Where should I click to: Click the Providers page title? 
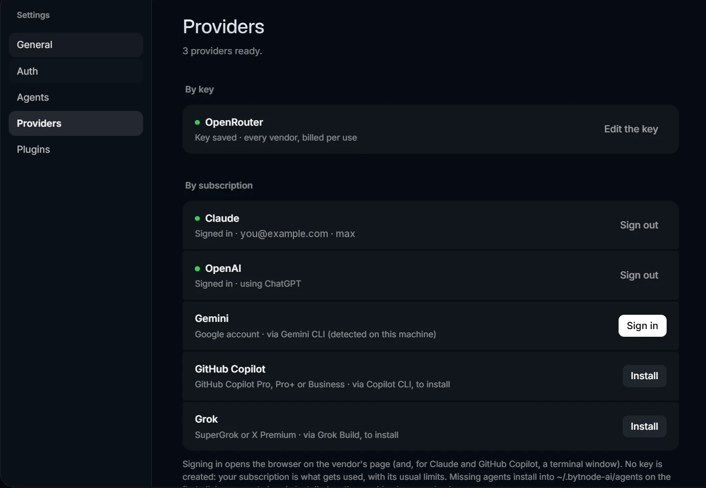(223, 27)
